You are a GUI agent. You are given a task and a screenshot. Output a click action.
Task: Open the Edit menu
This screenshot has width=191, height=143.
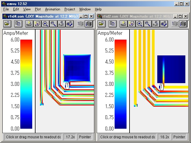pos(16,9)
